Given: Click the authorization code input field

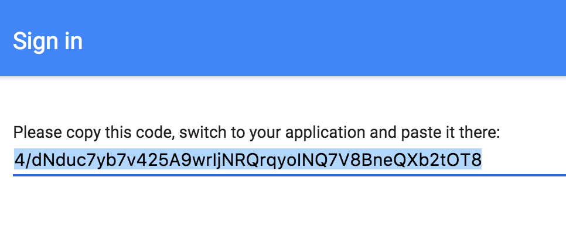Looking at the screenshot, I should [289, 159].
